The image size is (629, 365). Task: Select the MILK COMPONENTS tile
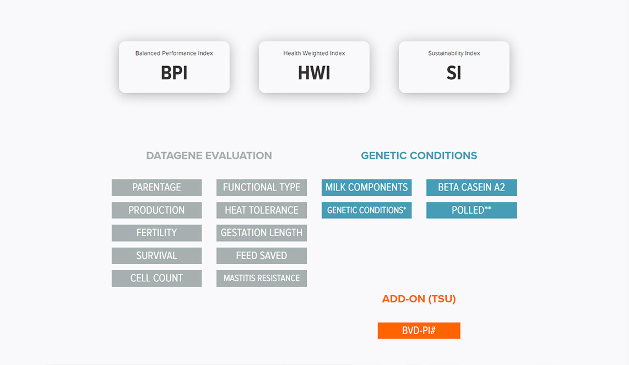(366, 187)
